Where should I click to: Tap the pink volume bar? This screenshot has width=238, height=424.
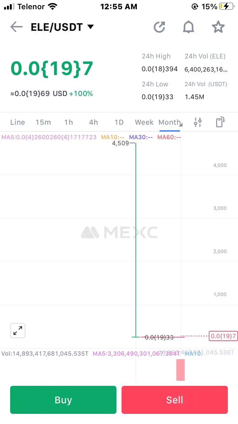[x=181, y=370]
